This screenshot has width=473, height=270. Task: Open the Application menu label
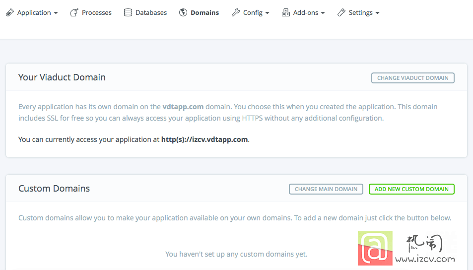click(x=34, y=13)
